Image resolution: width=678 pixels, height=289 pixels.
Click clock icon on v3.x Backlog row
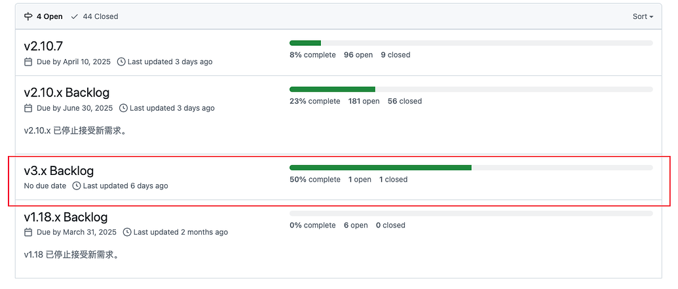coord(77,186)
